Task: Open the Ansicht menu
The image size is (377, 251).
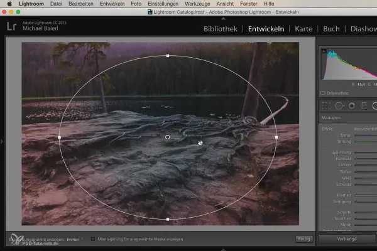Action: point(225,4)
